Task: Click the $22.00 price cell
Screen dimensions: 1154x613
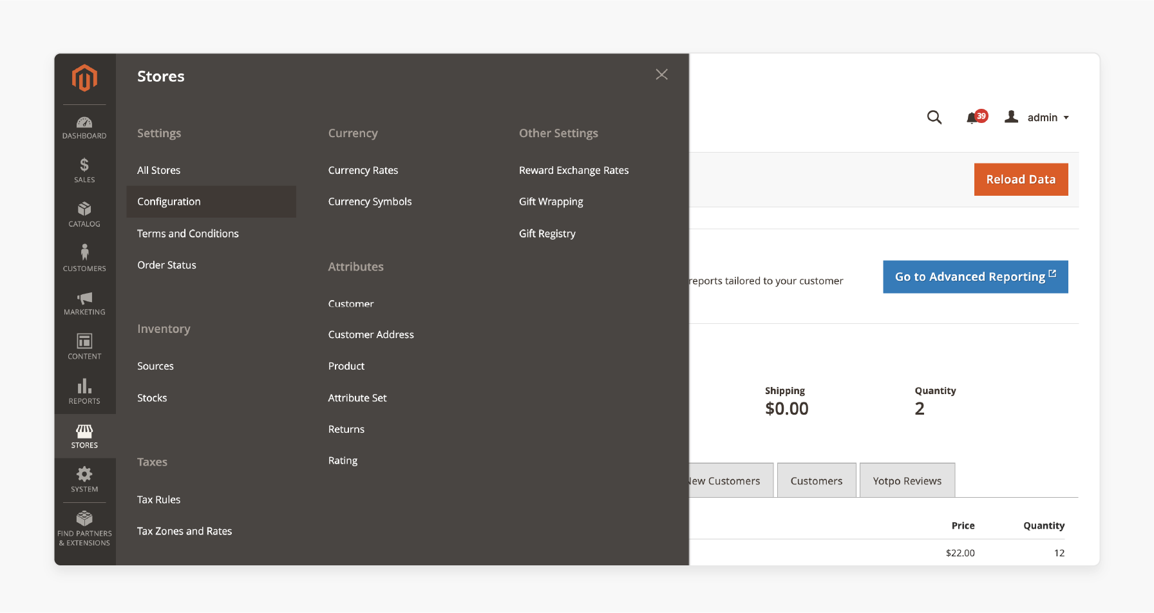Action: pyautogui.click(x=960, y=552)
